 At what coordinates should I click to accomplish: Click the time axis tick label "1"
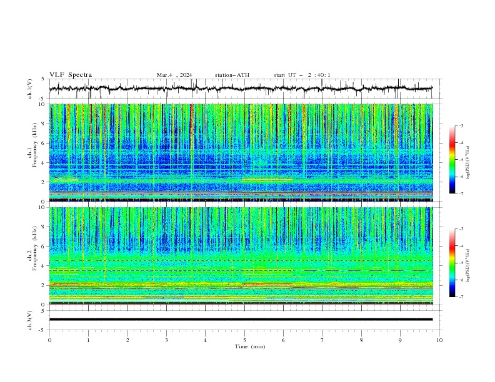[88, 340]
